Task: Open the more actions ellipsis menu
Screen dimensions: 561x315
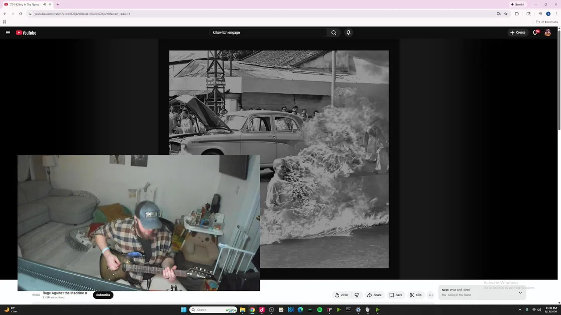Action: coord(431,295)
